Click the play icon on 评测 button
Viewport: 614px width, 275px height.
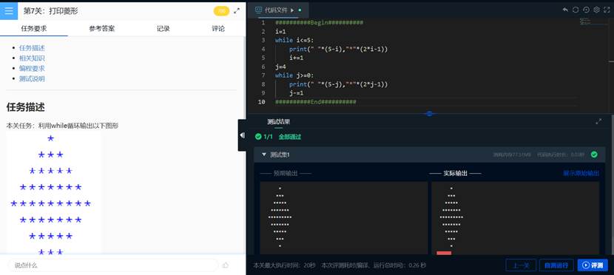point(586,265)
